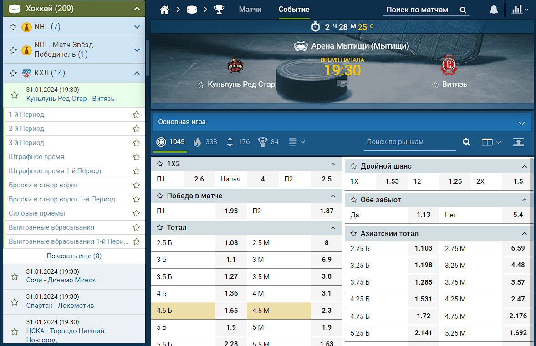Open trophy tournament breadcrumb icon
The image size is (536, 346).
pos(219,10)
